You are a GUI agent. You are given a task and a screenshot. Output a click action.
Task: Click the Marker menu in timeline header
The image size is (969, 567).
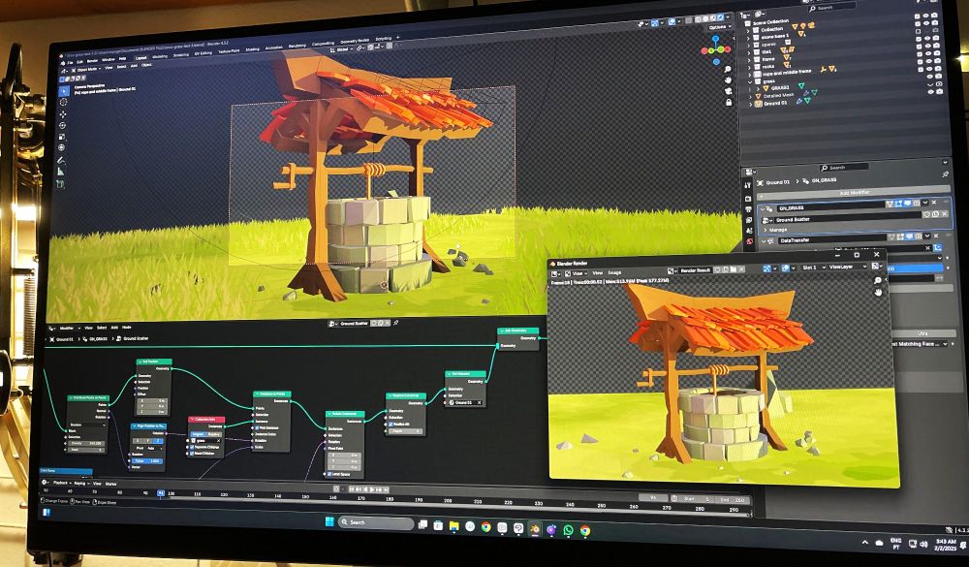pos(111,484)
